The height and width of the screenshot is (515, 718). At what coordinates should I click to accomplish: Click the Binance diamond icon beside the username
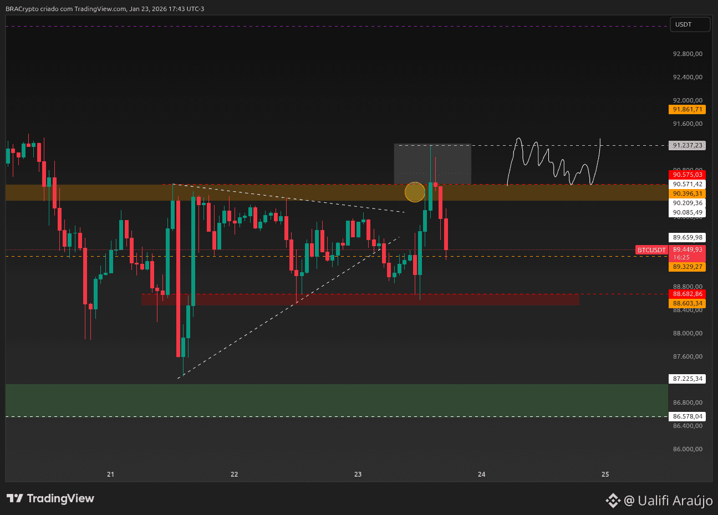point(613,501)
